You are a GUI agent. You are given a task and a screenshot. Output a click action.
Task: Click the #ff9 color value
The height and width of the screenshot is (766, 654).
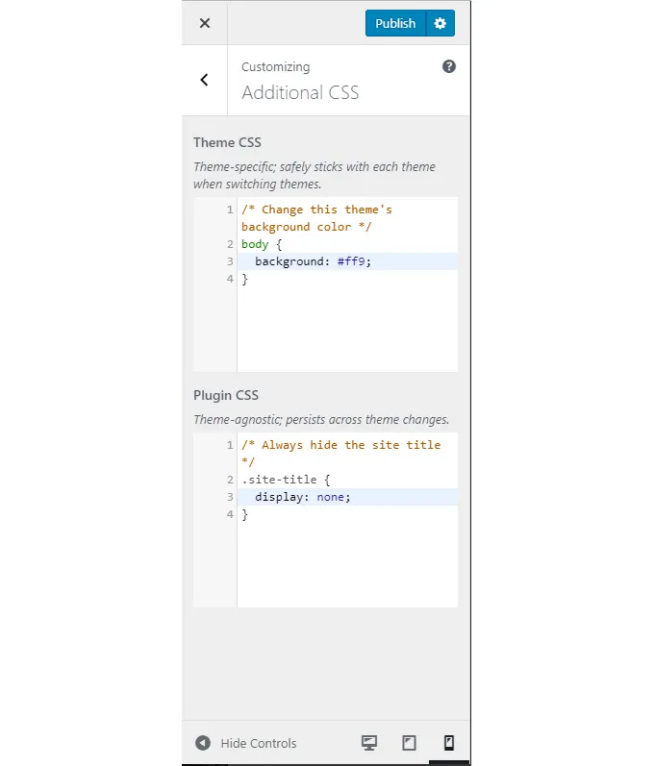(354, 261)
